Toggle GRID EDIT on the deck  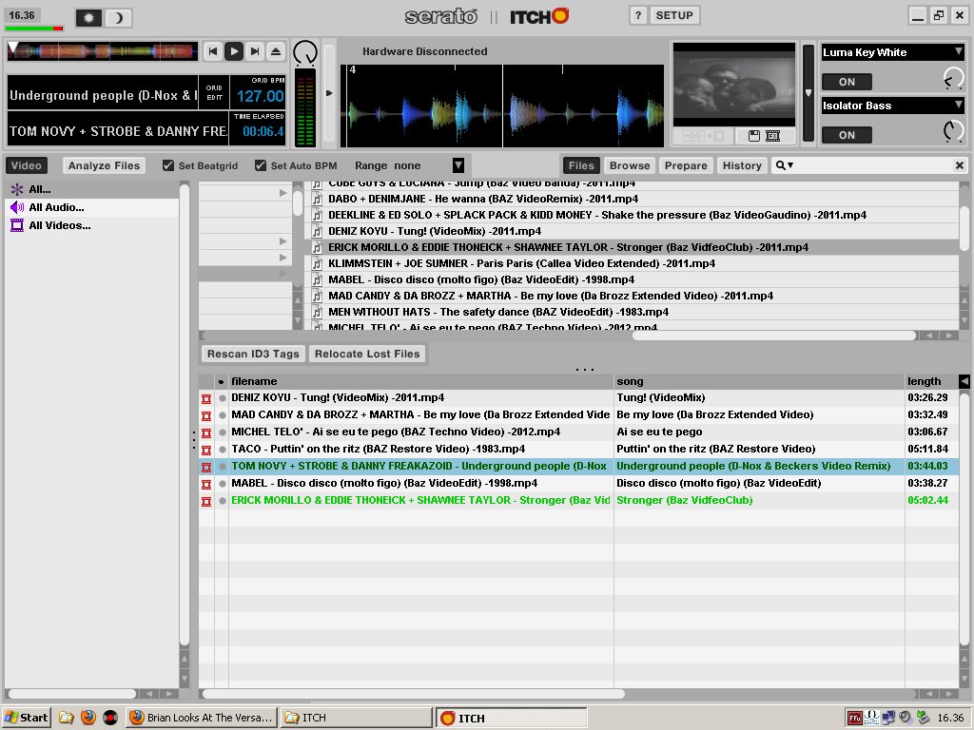coord(214,92)
